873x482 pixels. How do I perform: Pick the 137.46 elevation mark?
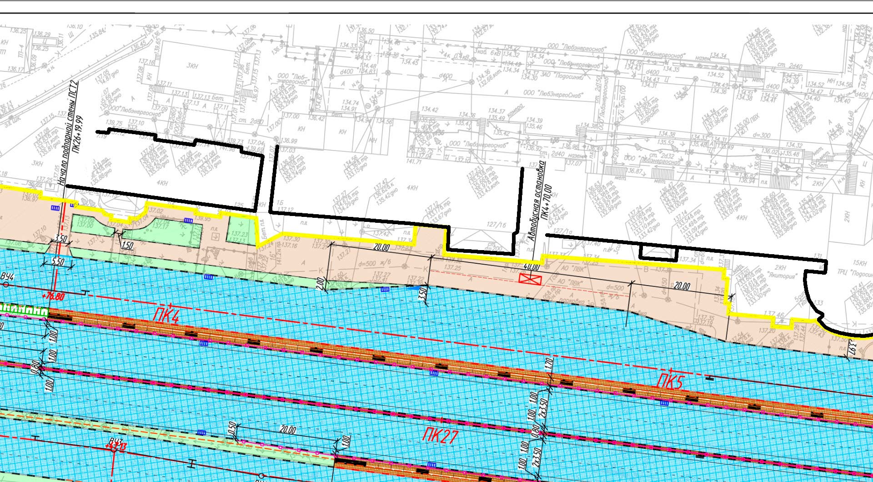pos(773,314)
